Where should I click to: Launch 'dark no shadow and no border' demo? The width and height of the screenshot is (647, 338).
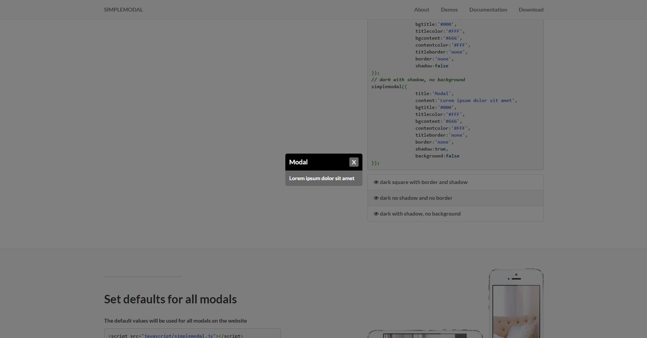coord(455,198)
